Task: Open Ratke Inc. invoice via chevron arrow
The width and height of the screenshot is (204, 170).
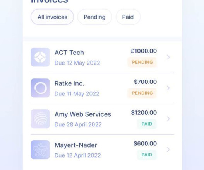Action: [x=168, y=88]
